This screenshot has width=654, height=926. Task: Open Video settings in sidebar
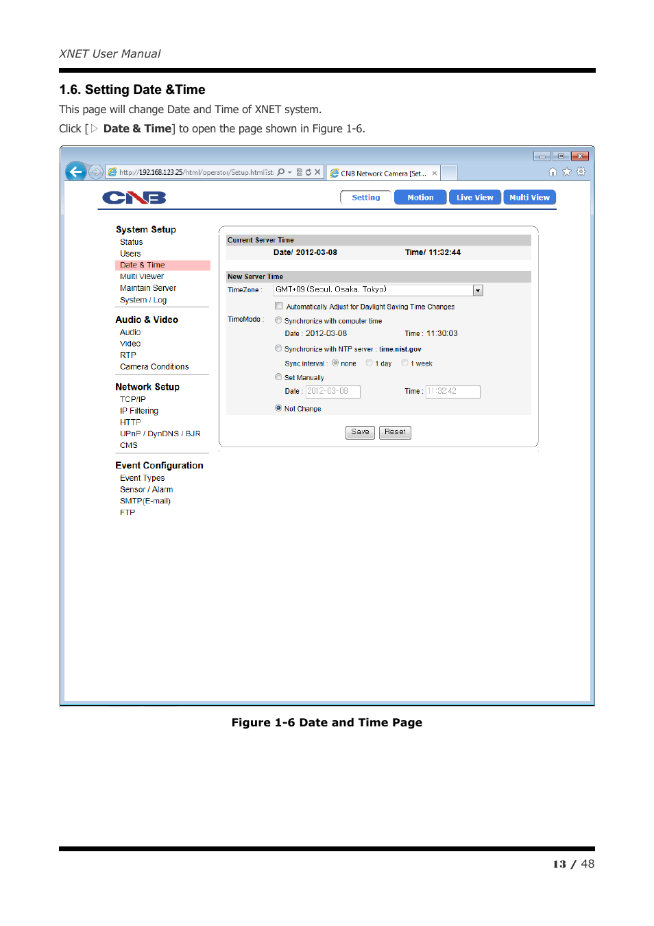point(130,344)
